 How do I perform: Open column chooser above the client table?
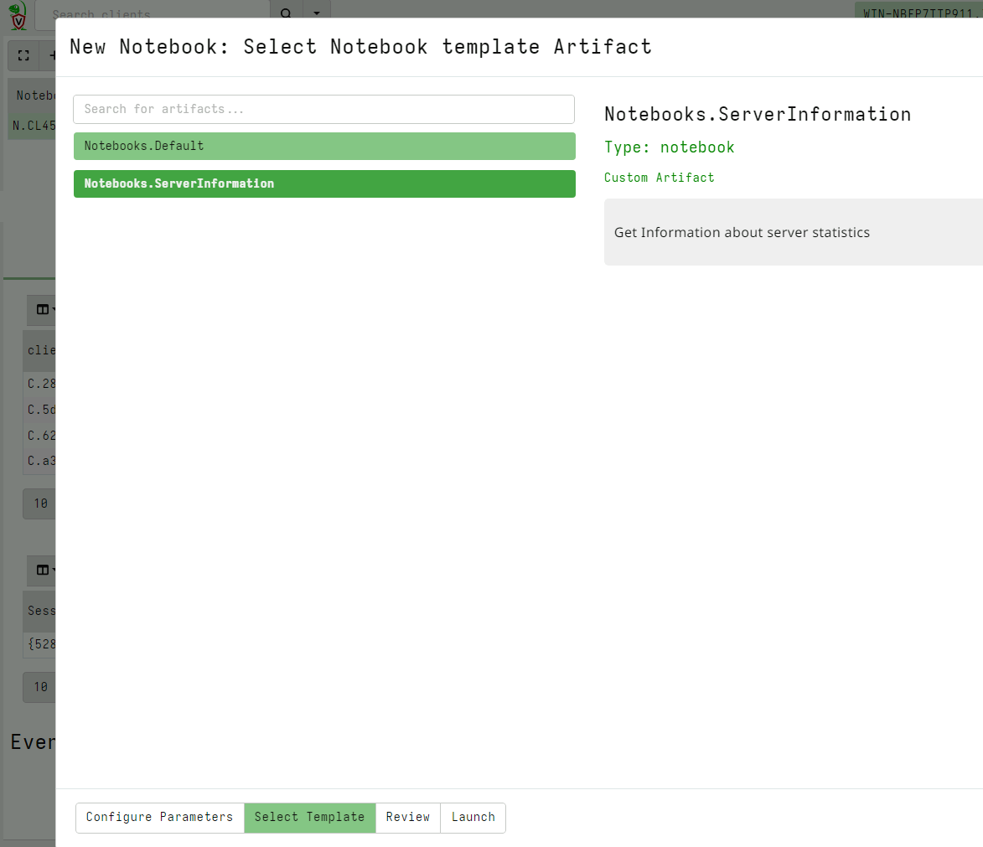[42, 309]
